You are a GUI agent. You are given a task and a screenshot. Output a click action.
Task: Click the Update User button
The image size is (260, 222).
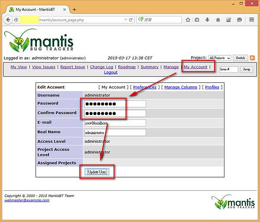pos(97,172)
